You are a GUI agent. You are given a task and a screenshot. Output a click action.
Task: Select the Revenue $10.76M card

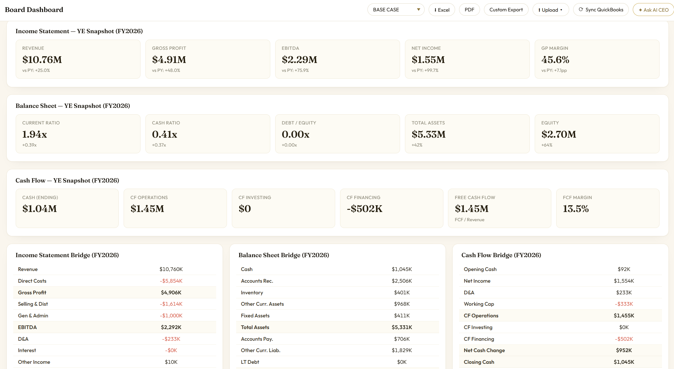click(78, 59)
